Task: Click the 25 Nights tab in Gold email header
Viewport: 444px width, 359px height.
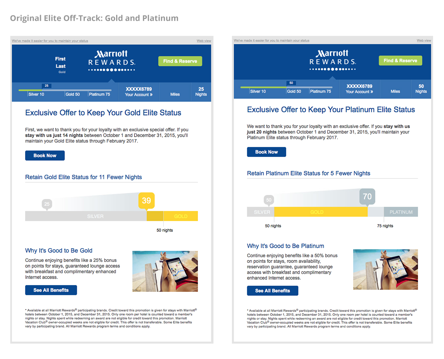Action: click(201, 92)
